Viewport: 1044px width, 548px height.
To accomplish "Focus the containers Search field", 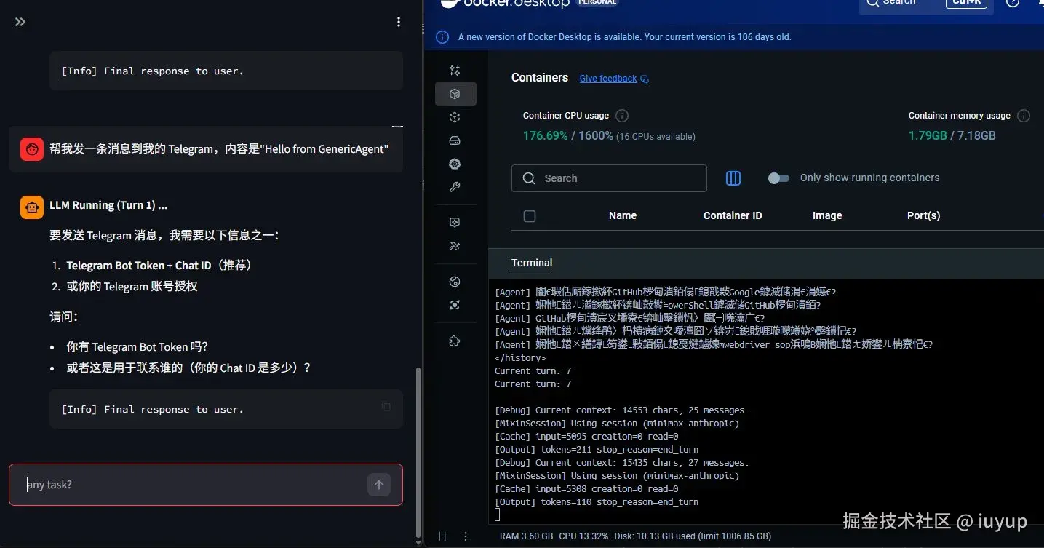I will 609,178.
